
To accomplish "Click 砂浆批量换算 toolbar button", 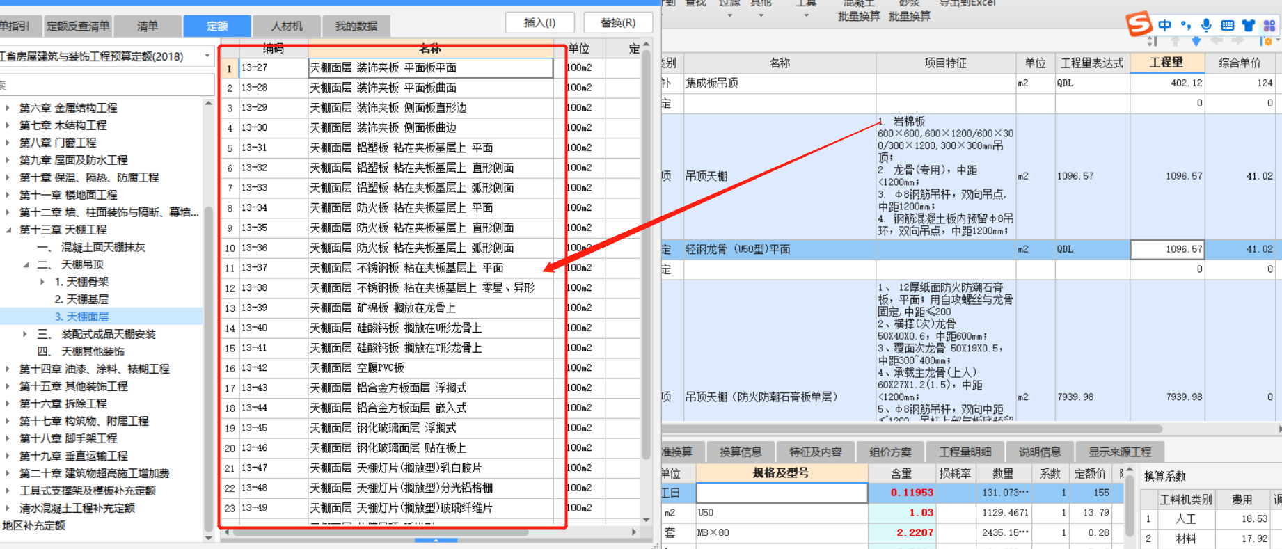I will pyautogui.click(x=910, y=10).
